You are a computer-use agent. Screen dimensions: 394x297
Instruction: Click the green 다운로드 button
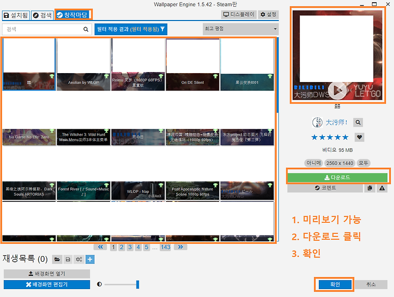[337, 178]
